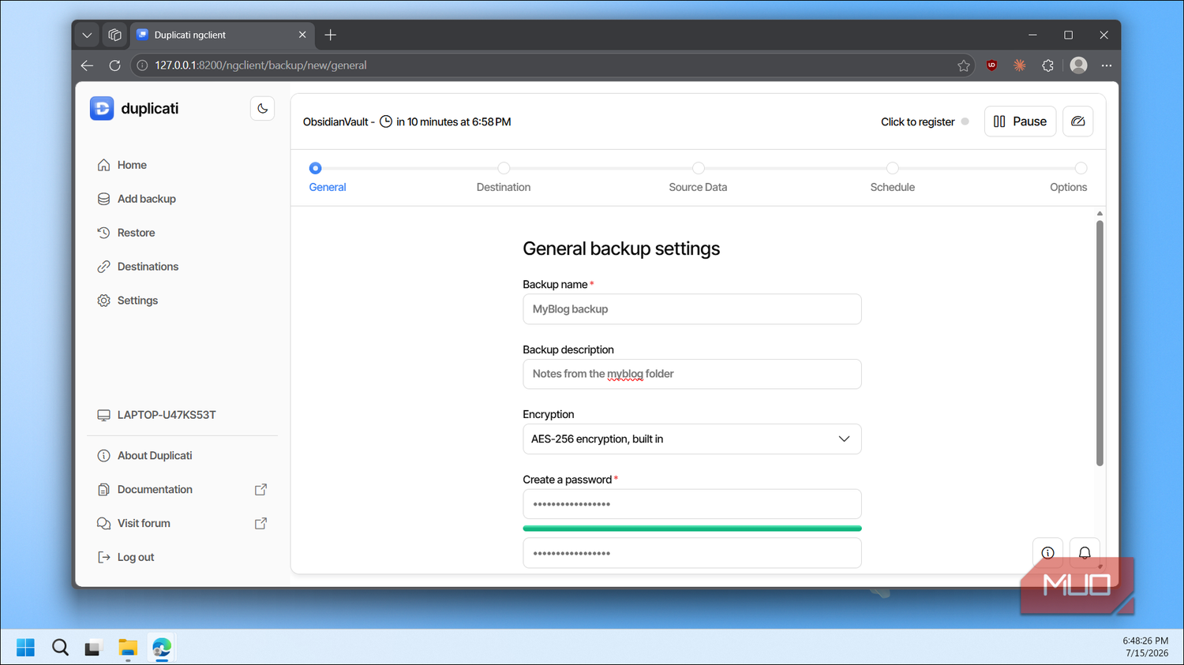Screen dimensions: 1184x665
Task: Open the Windows Start menu
Action: (x=25, y=648)
